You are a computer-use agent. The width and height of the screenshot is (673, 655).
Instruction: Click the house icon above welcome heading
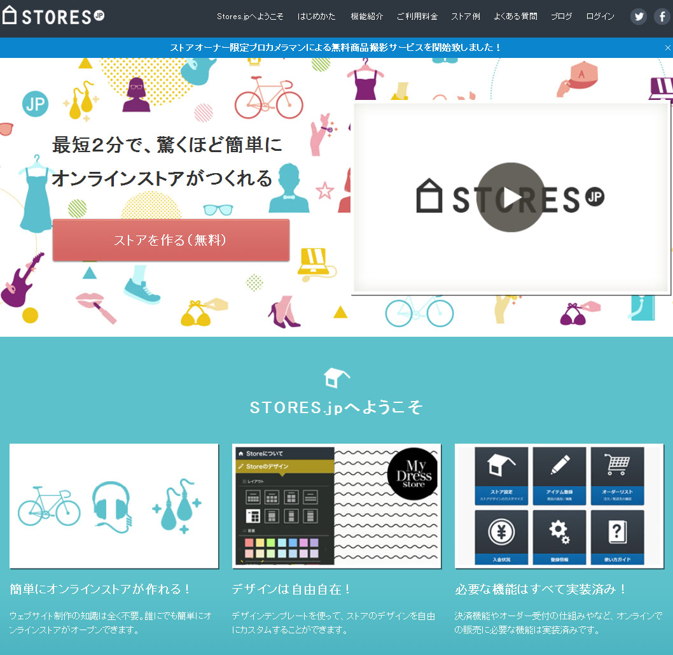pyautogui.click(x=336, y=377)
